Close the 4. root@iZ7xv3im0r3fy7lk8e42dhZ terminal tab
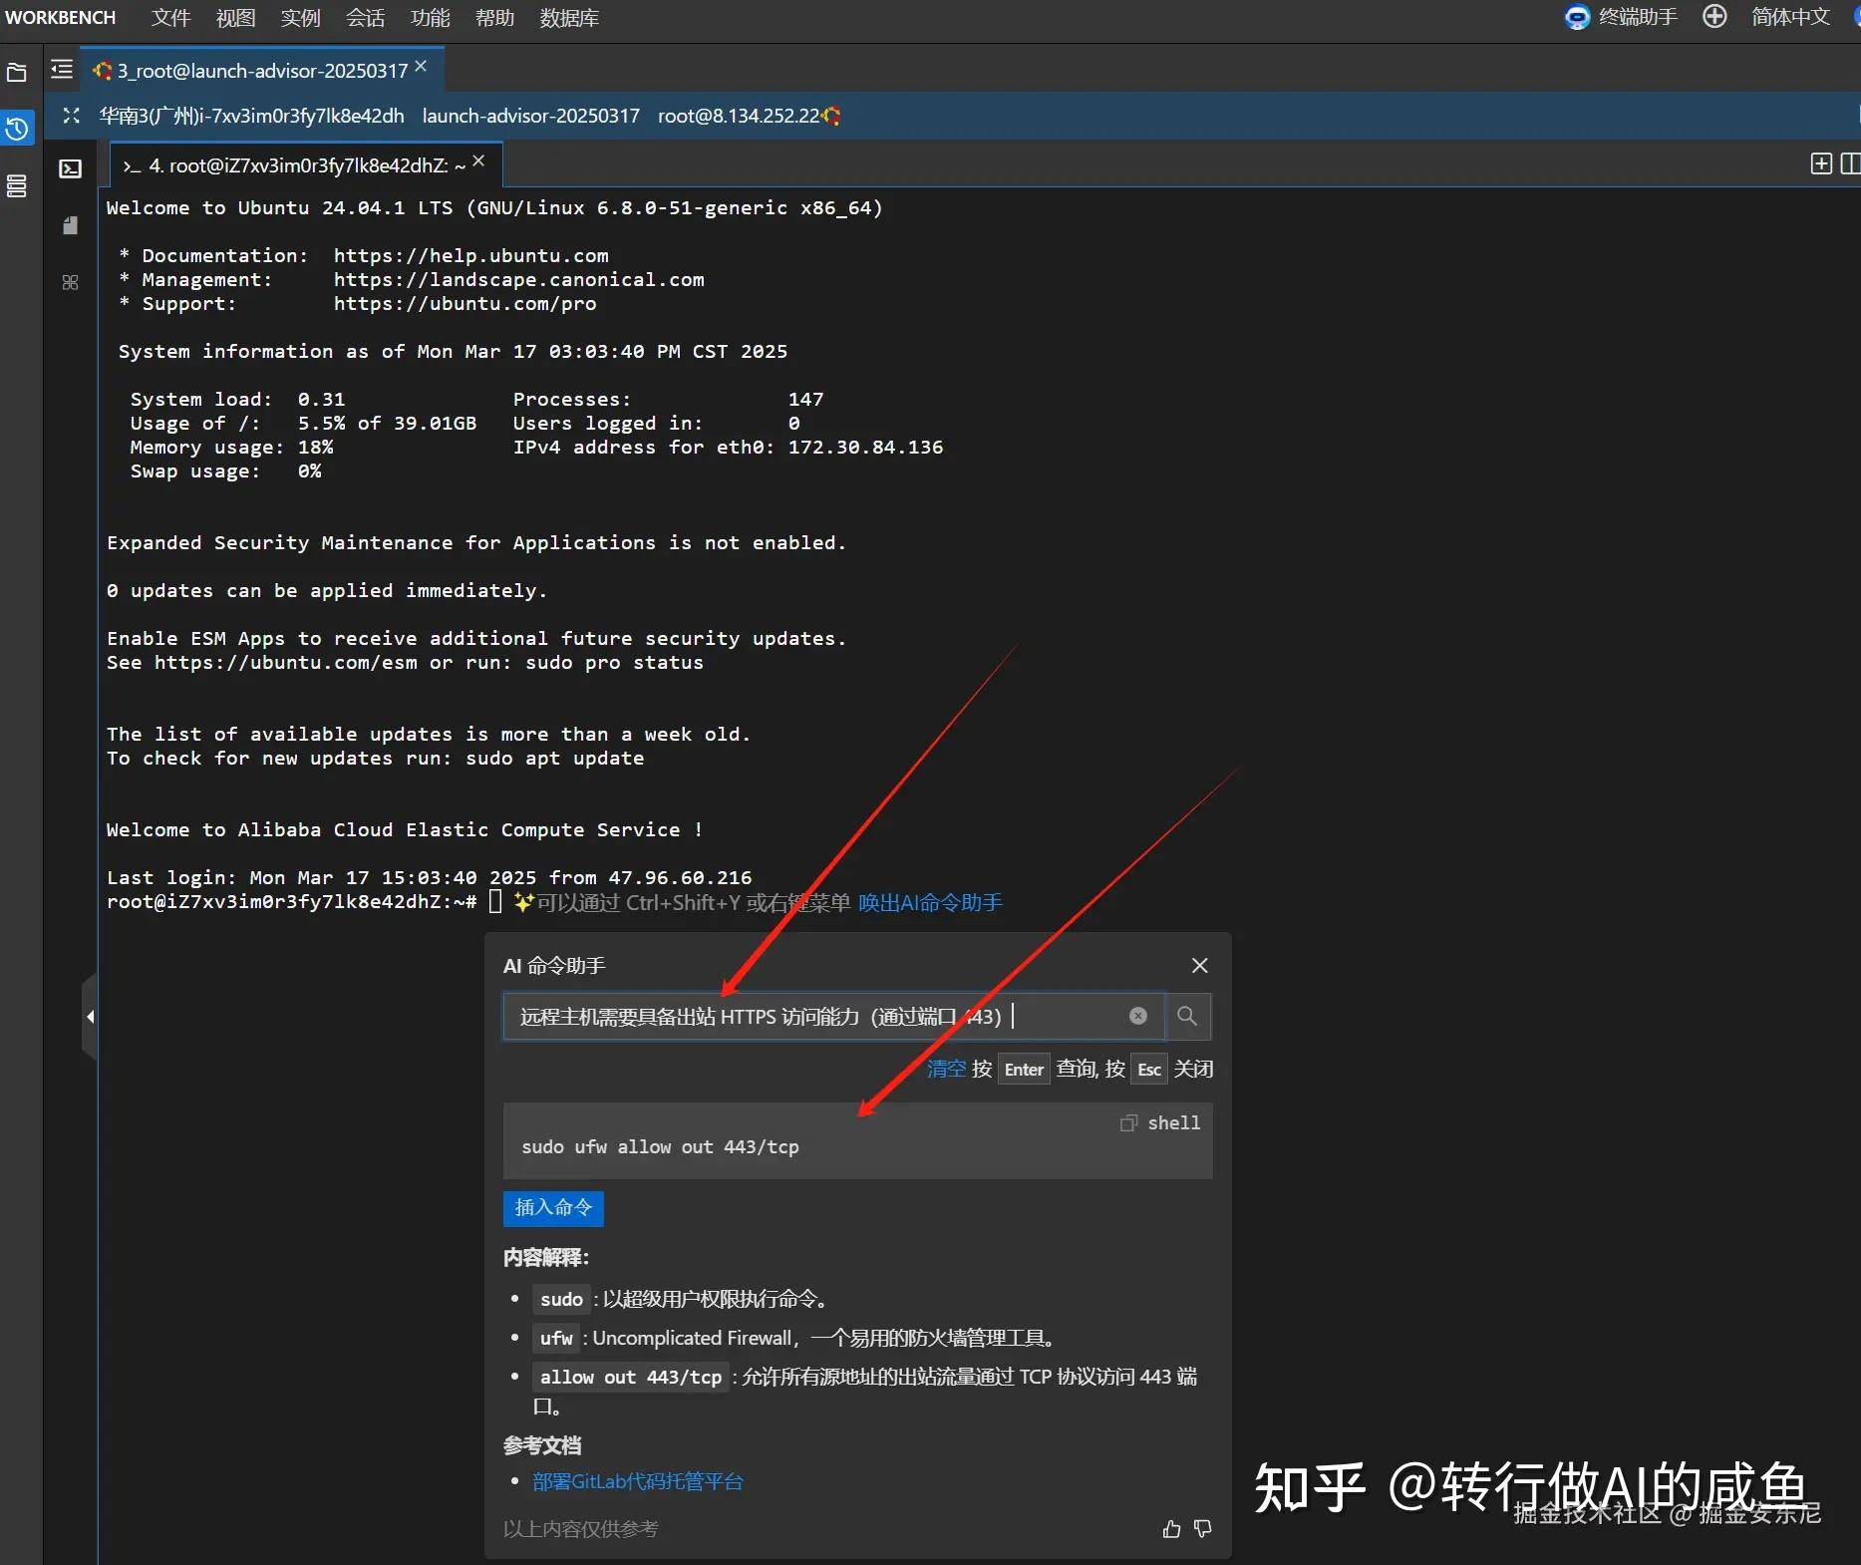This screenshot has width=1861, height=1565. pos(478,160)
